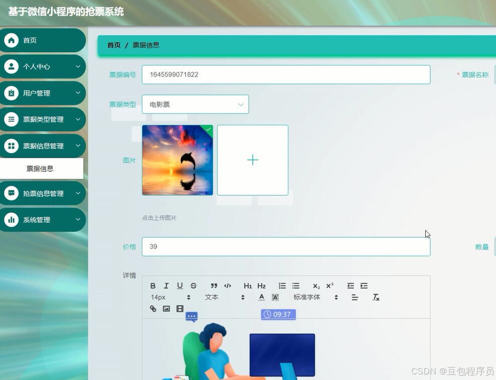Image resolution: width=496 pixels, height=380 pixels.
Task: Expand the 系统管理 sidebar menu
Action: pyautogui.click(x=43, y=219)
